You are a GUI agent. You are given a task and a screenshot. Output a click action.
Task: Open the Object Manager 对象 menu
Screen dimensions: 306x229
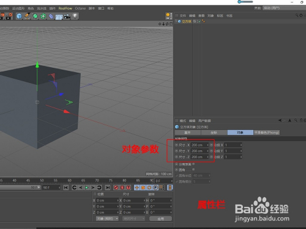coord(211,16)
